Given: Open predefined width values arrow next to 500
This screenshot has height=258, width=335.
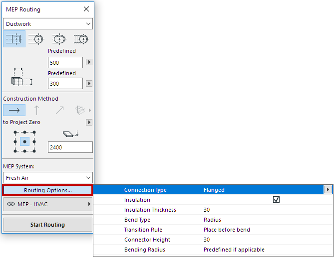Looking at the screenshot, I should pyautogui.click(x=89, y=62).
